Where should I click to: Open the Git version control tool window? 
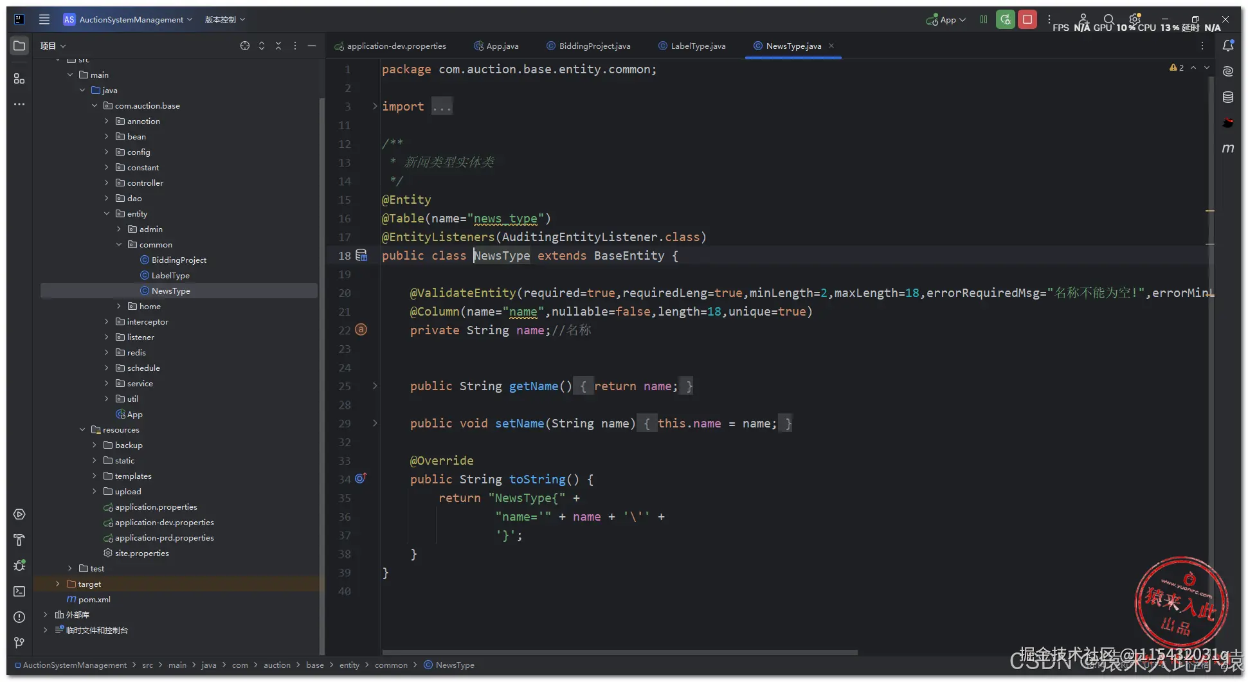point(19,643)
